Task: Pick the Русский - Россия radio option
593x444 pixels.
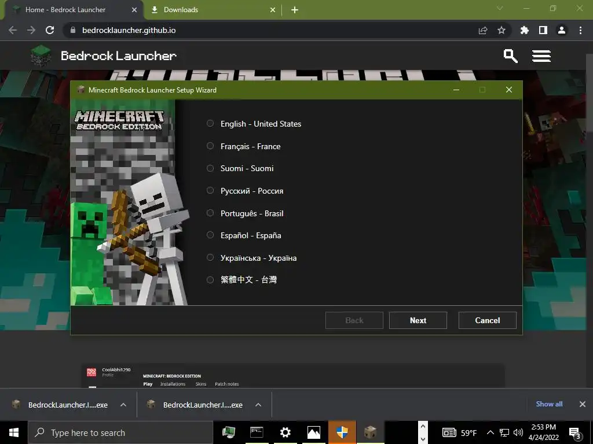Action: [x=210, y=190]
